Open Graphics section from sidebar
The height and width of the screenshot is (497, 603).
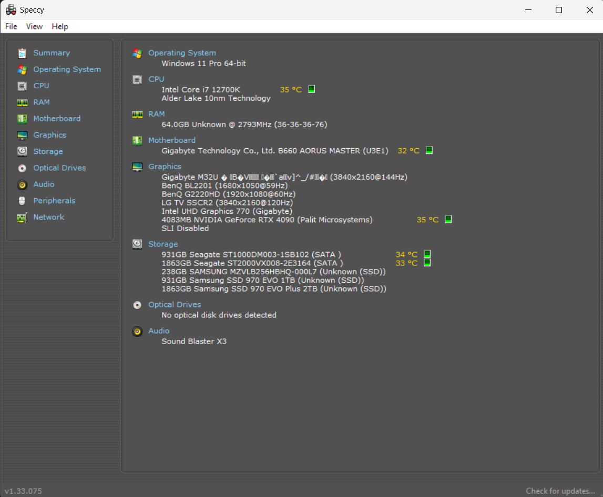coord(49,136)
